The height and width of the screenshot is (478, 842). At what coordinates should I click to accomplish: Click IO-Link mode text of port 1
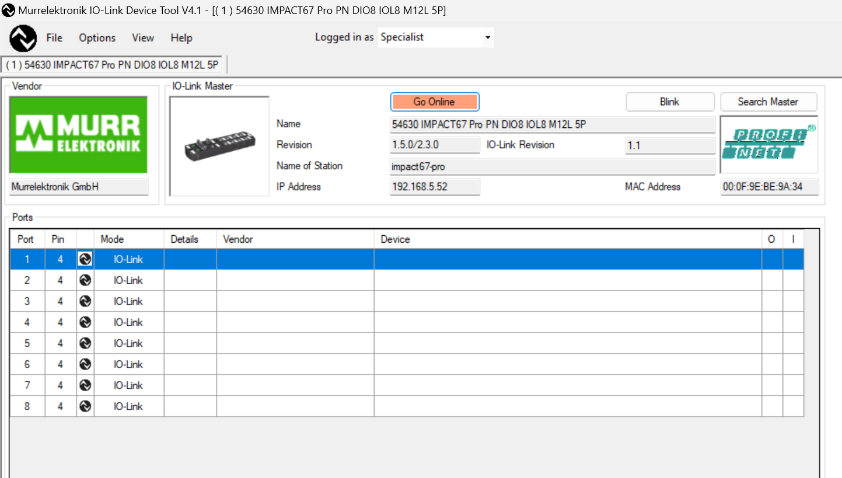tap(128, 259)
